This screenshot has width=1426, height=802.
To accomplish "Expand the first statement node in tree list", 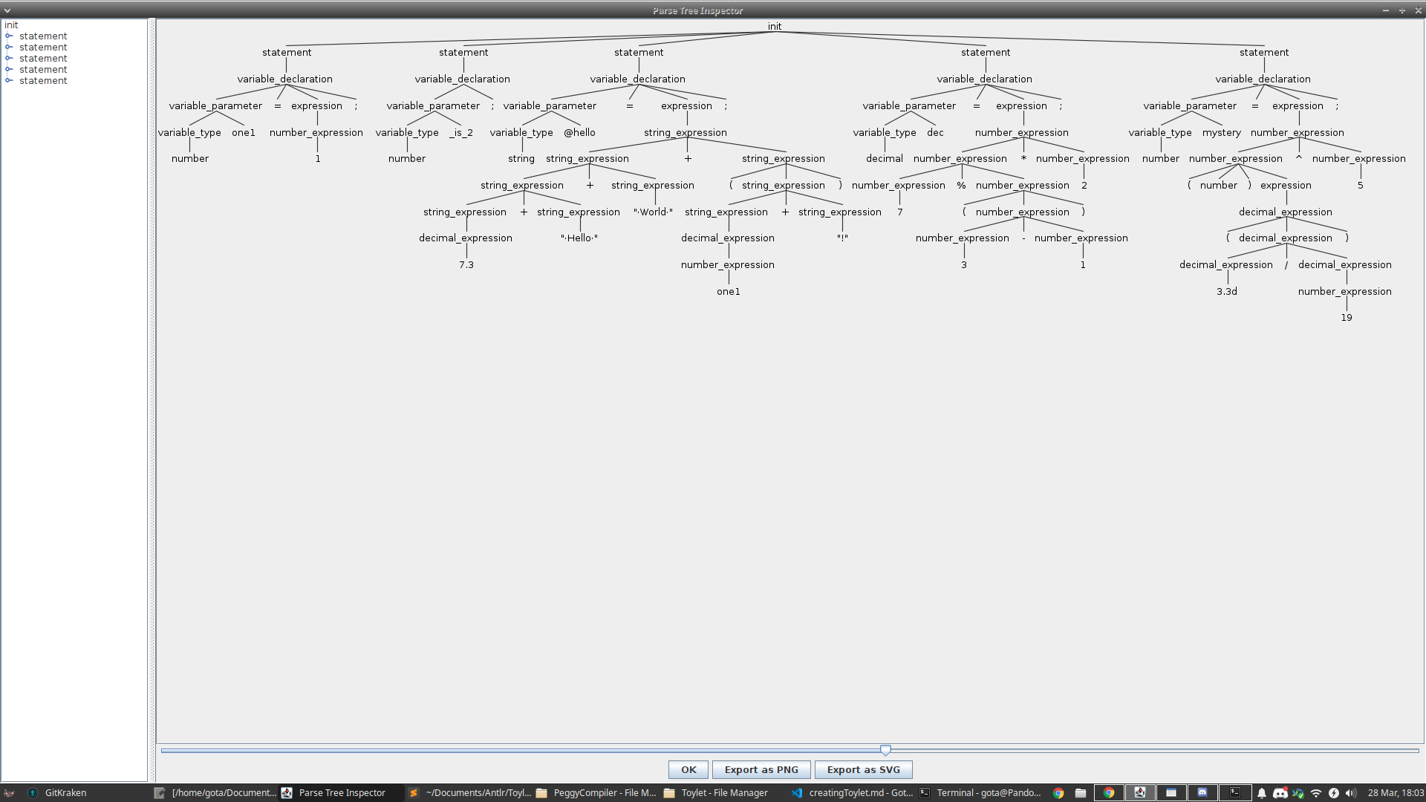I will coord(9,36).
